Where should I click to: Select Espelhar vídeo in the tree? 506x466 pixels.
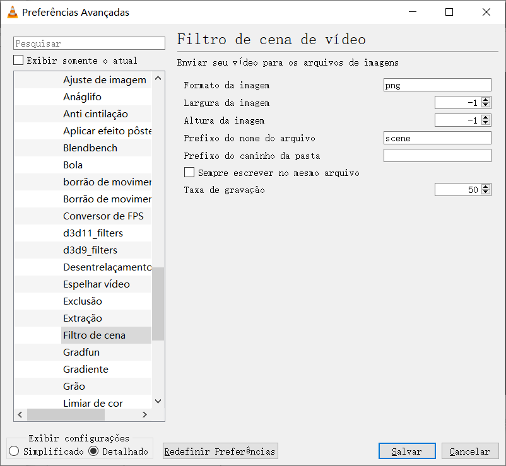tap(96, 284)
